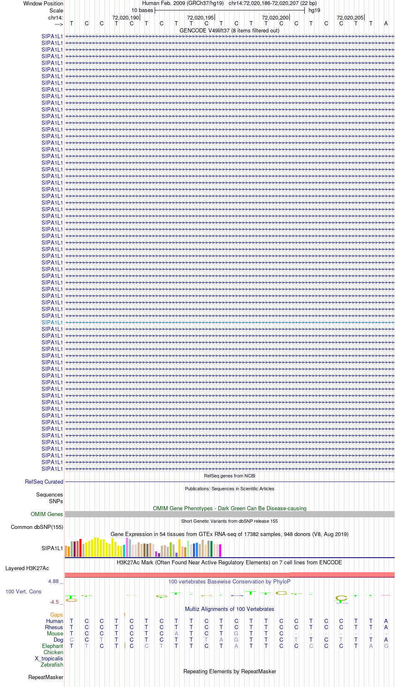Open Repeating Elements by RepeatMasker title
The image size is (395, 687).
click(230, 671)
